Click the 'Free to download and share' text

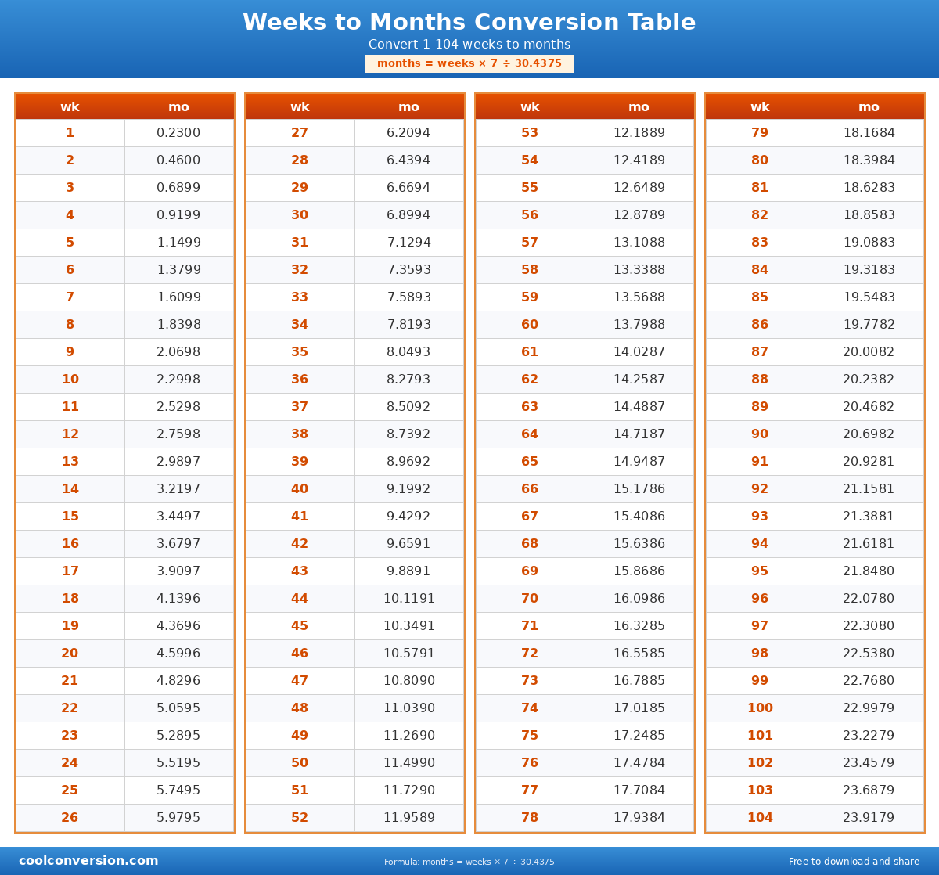point(854,862)
